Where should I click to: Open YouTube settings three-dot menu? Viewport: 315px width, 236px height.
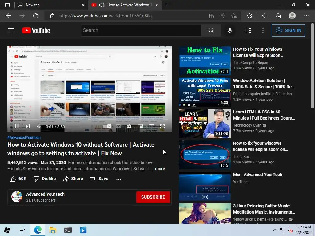(x=263, y=30)
